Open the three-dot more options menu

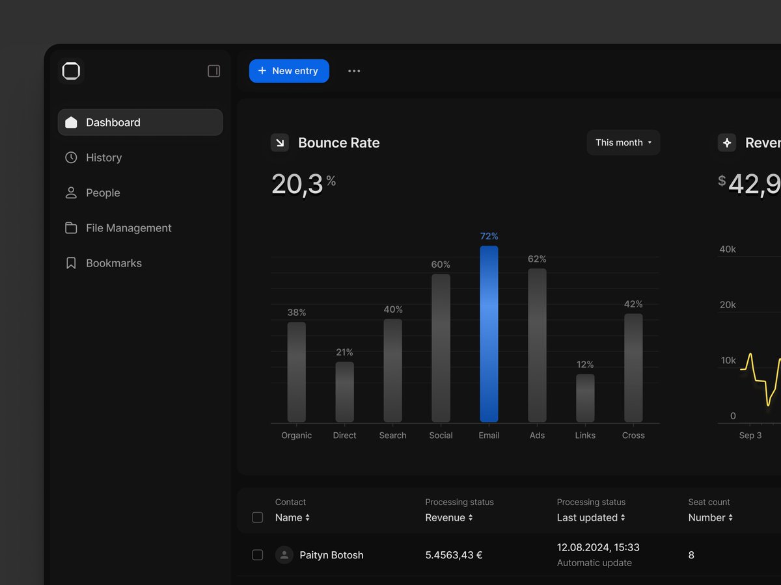pyautogui.click(x=354, y=71)
